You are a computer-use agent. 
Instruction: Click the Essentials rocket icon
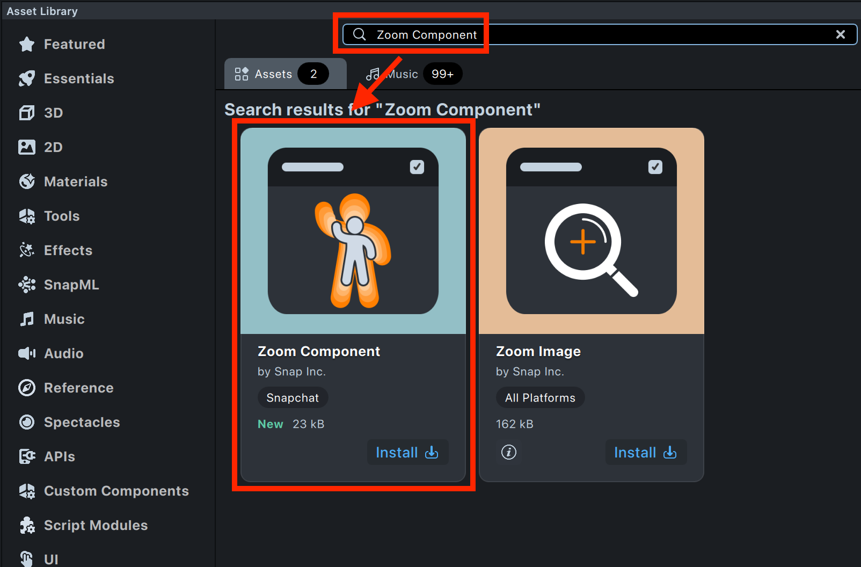coord(27,78)
